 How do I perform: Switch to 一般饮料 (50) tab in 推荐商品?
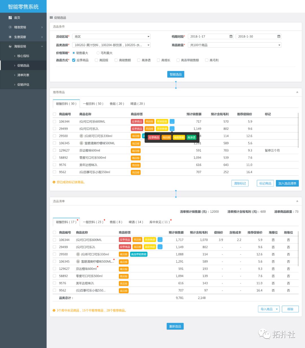pyautogui.click(x=93, y=104)
